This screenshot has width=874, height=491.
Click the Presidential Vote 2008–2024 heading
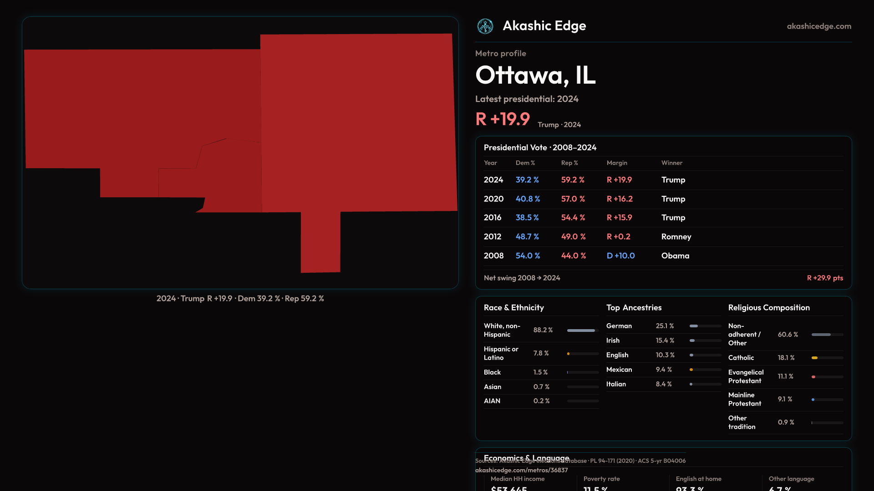point(540,148)
